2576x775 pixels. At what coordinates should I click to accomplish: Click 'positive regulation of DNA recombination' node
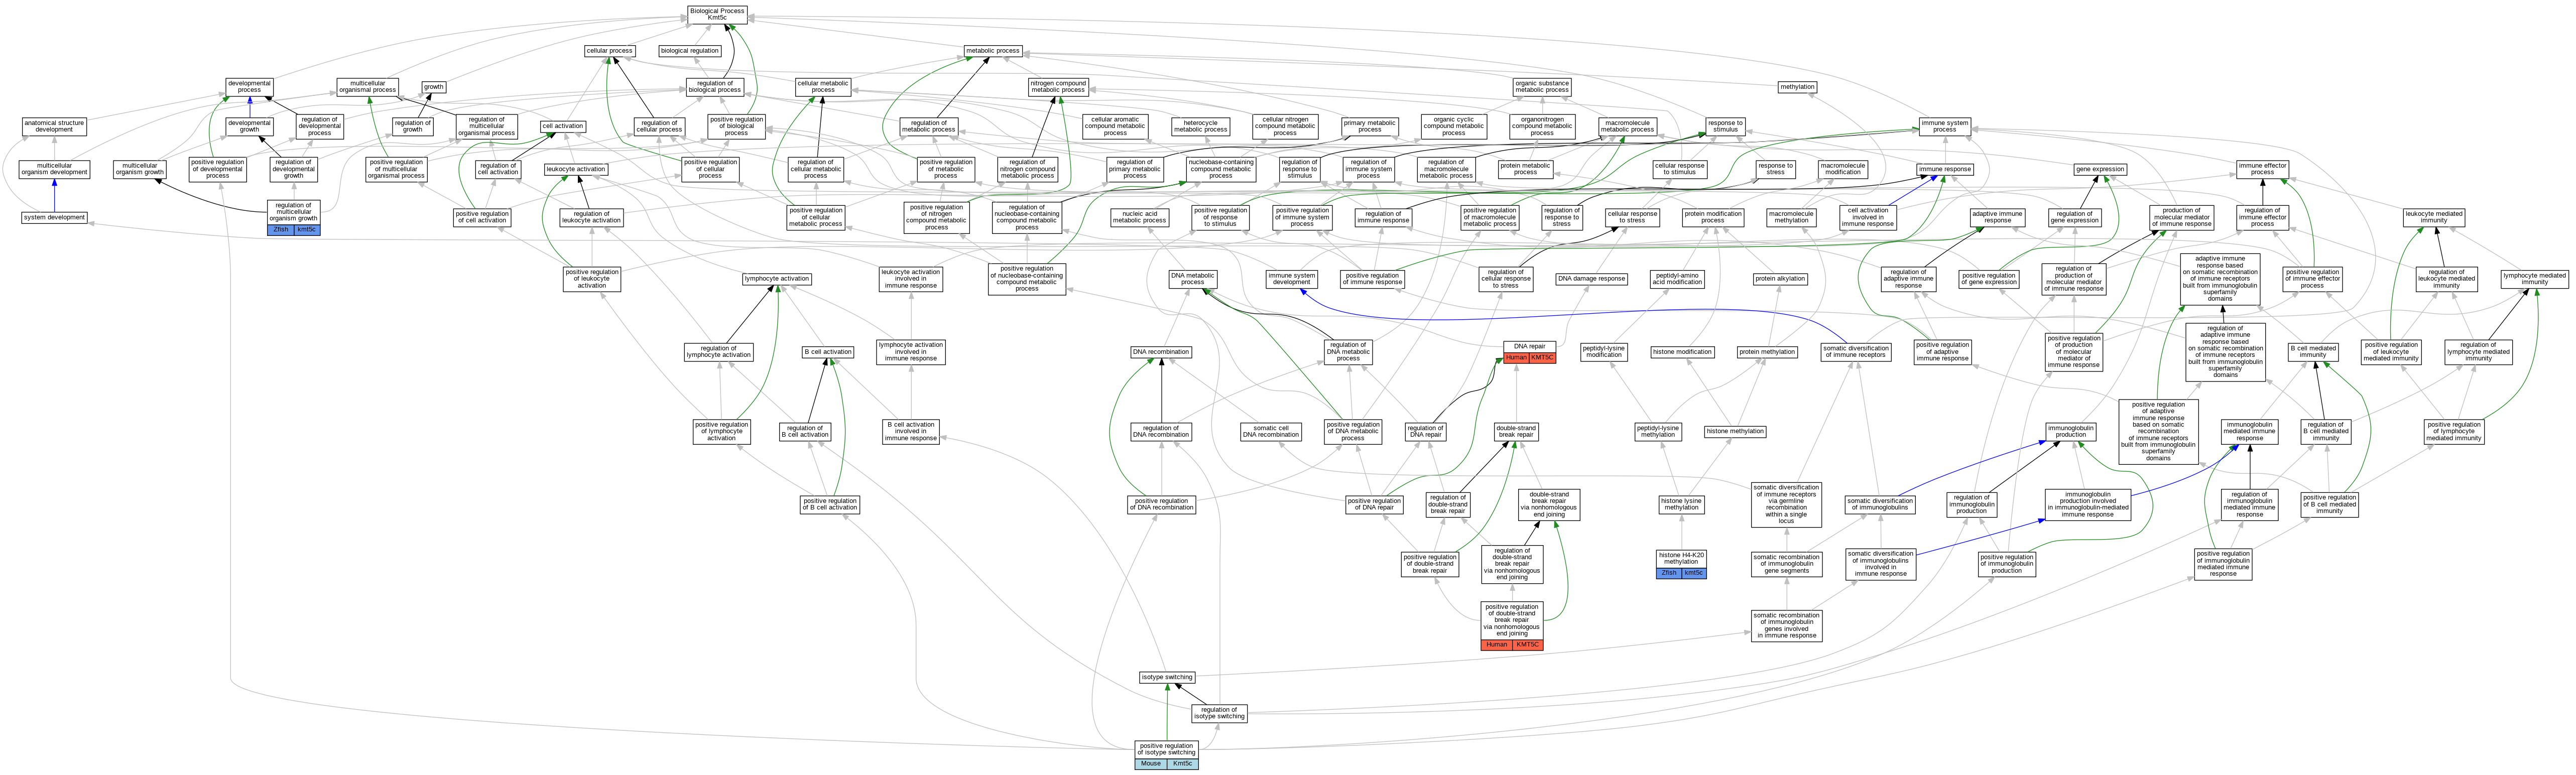(x=1161, y=504)
